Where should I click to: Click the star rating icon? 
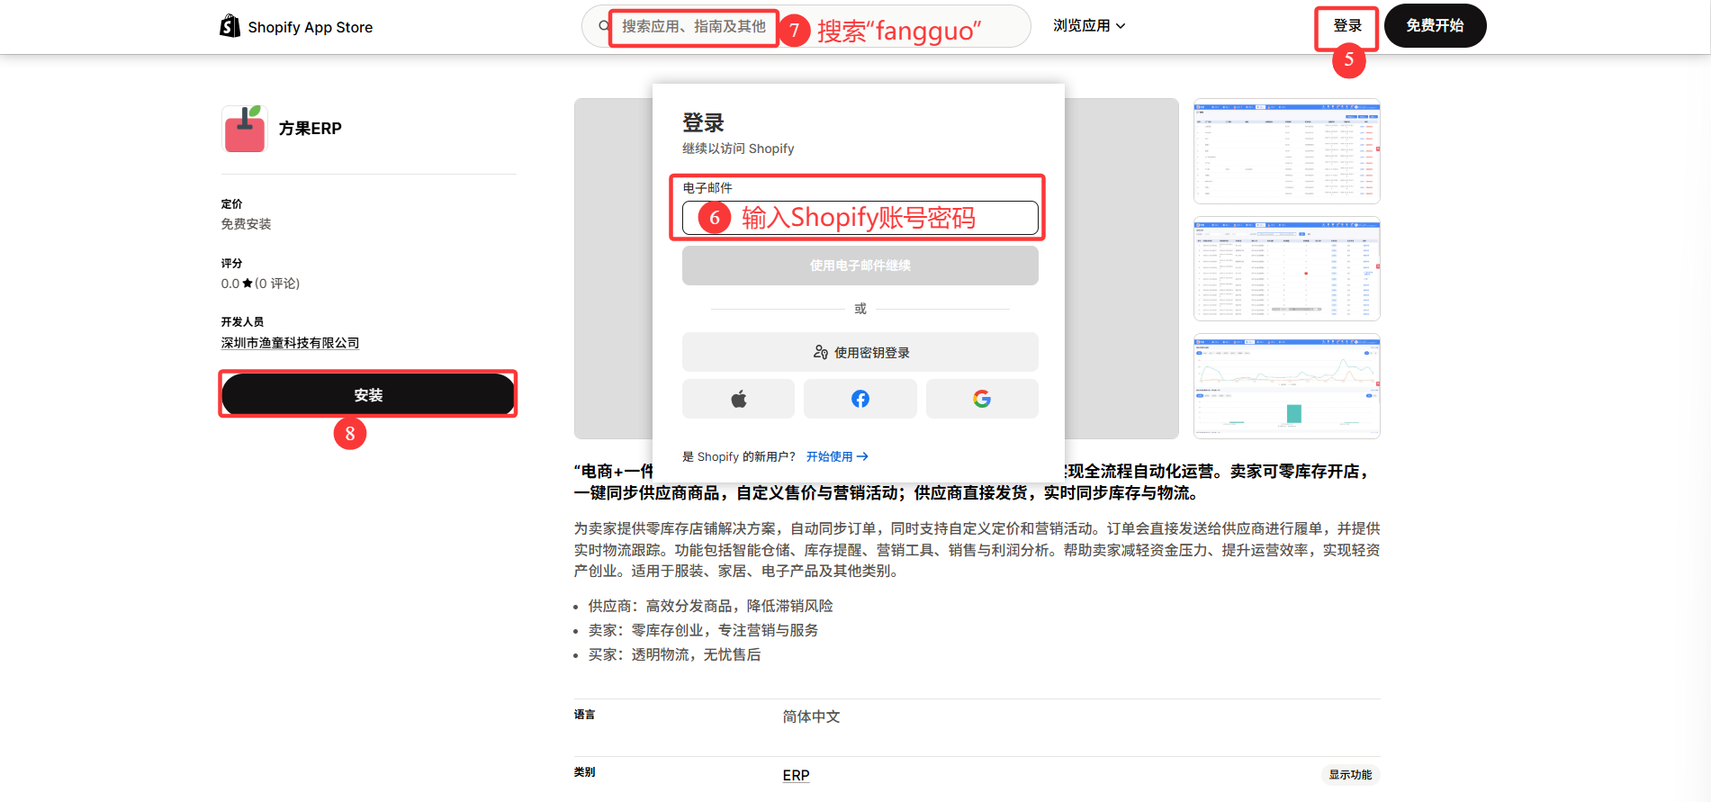pyautogui.click(x=248, y=284)
